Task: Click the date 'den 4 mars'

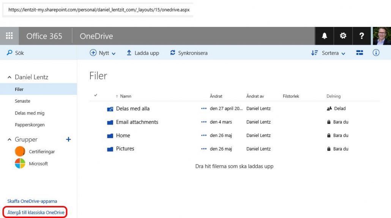Action: [x=221, y=122]
